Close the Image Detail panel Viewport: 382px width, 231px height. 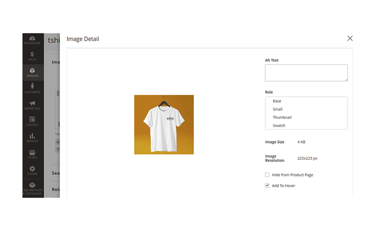coord(350,39)
